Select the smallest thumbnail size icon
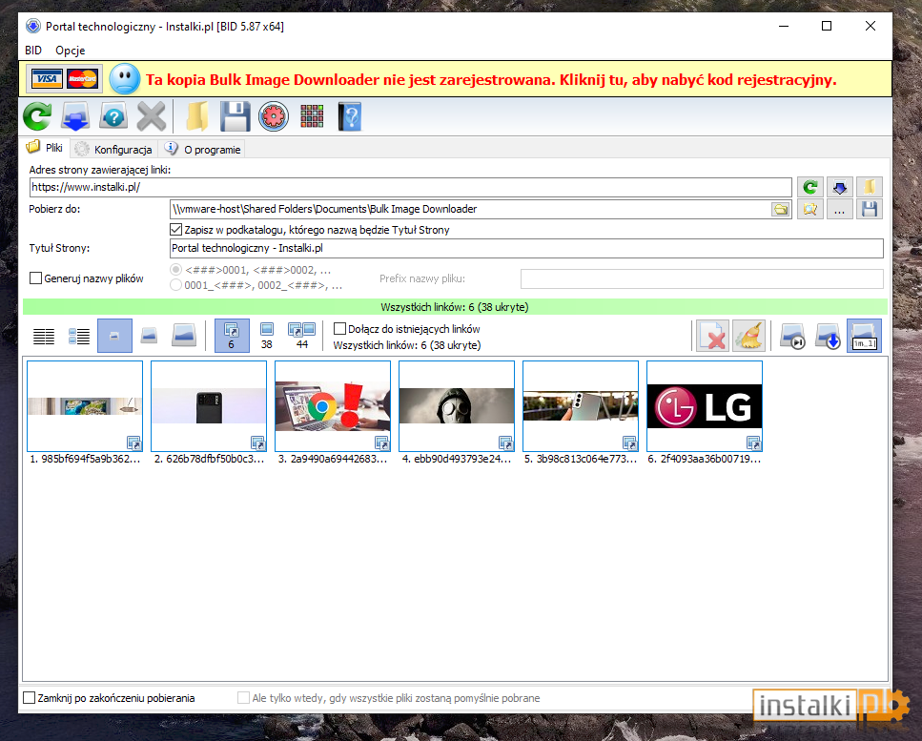The height and width of the screenshot is (741, 922). point(114,336)
